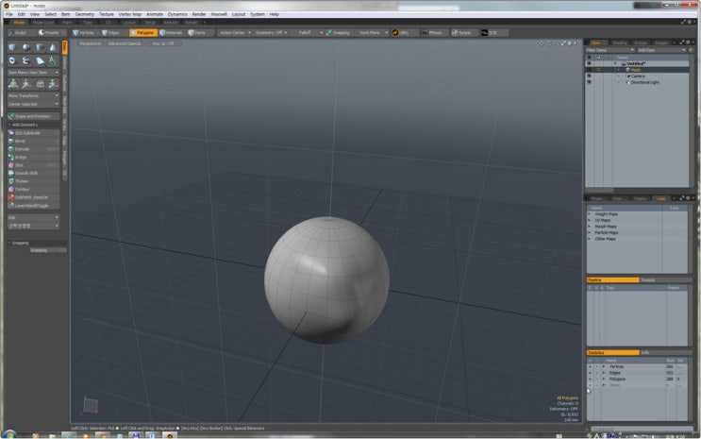Screen dimensions: 701x439
Task: Activate the Move tool icon
Action: (26, 84)
